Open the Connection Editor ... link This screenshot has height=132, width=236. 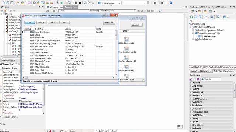click(x=9, y=117)
